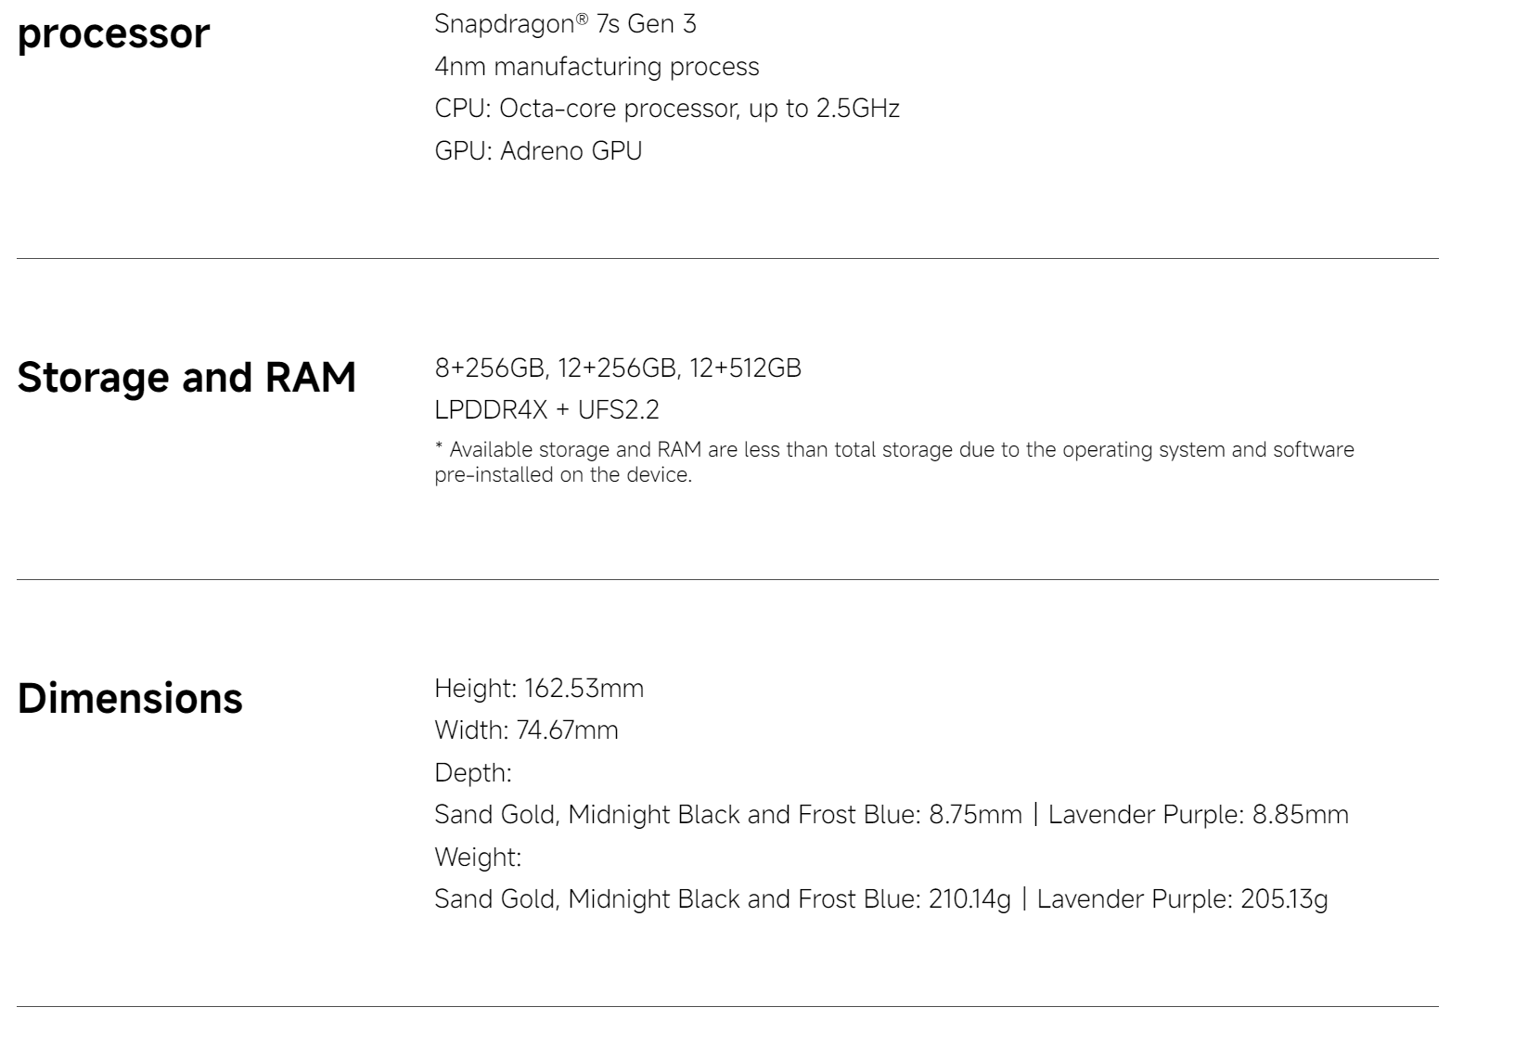Click the divider line below processor section
This screenshot has width=1515, height=1046.
tap(727, 258)
